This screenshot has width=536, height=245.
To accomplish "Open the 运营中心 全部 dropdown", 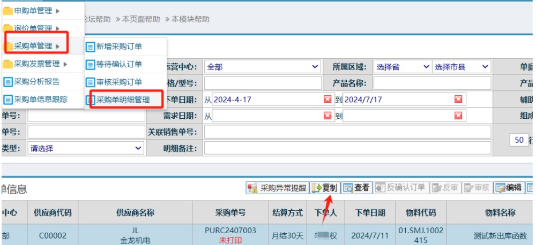I will tap(262, 67).
